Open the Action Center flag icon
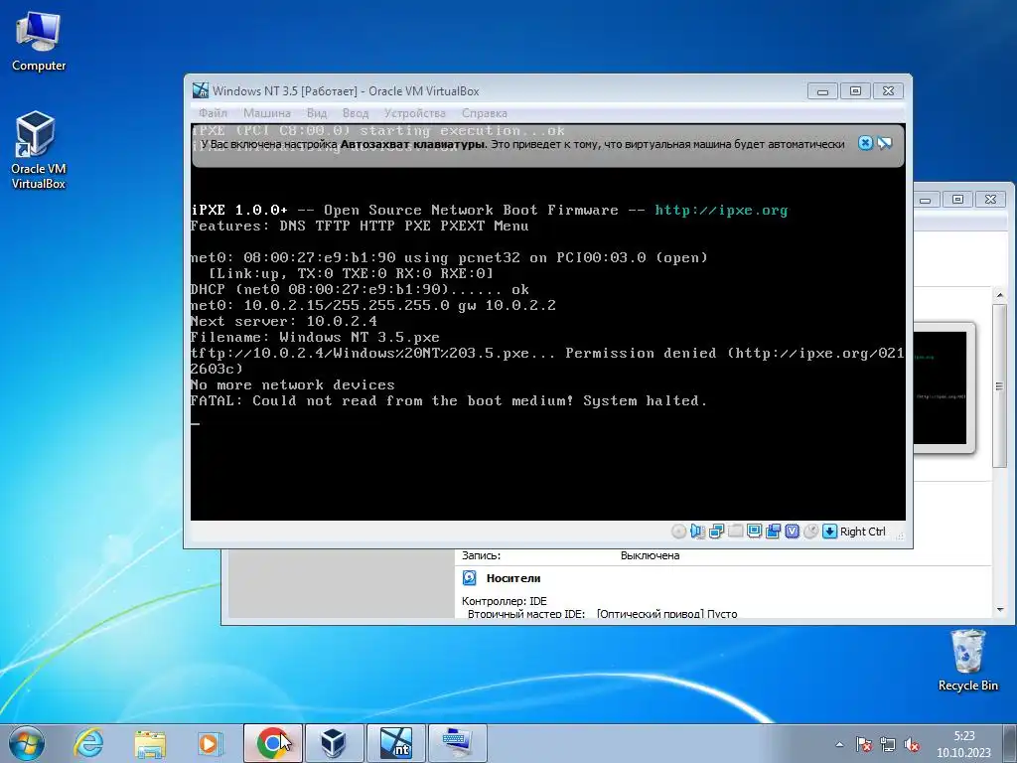This screenshot has width=1017, height=763. click(864, 745)
